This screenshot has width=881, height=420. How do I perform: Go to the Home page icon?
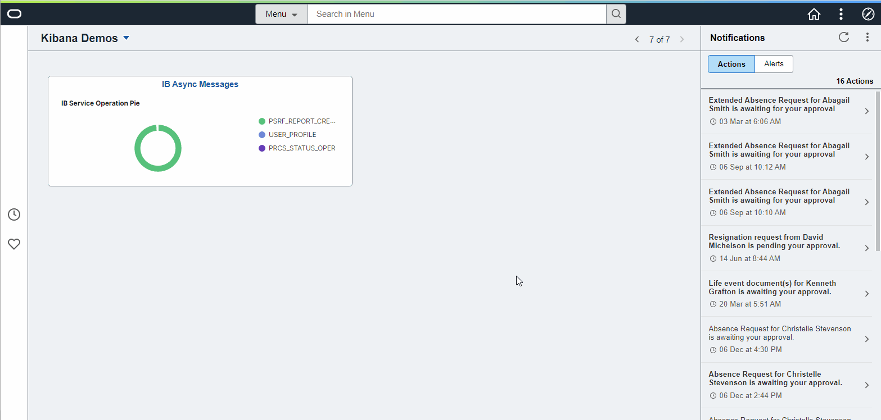point(814,14)
